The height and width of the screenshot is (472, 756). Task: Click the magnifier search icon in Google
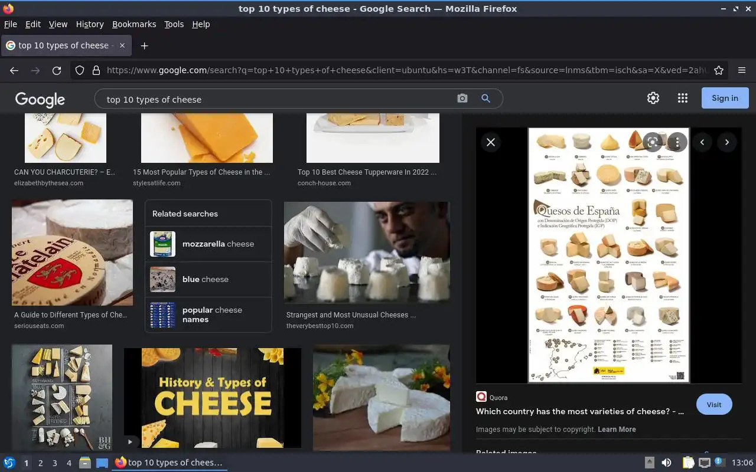(486, 99)
